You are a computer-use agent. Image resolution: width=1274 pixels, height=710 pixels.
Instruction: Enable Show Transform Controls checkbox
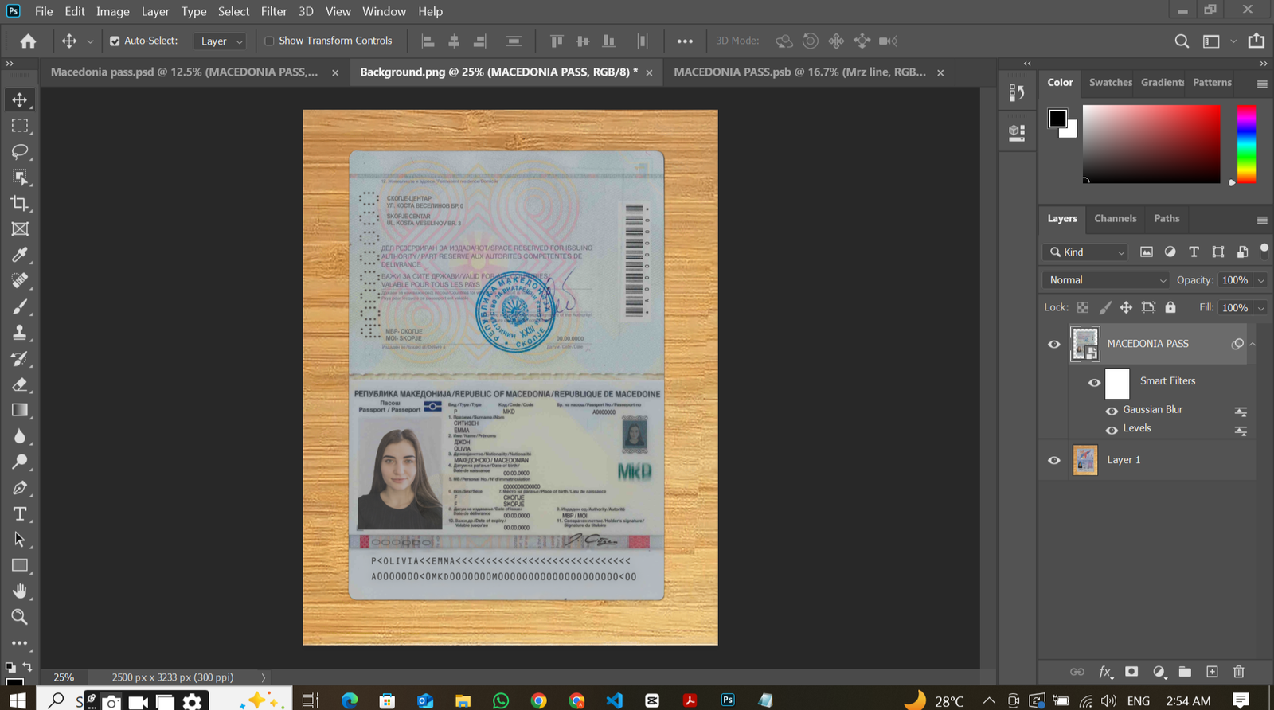pyautogui.click(x=269, y=41)
